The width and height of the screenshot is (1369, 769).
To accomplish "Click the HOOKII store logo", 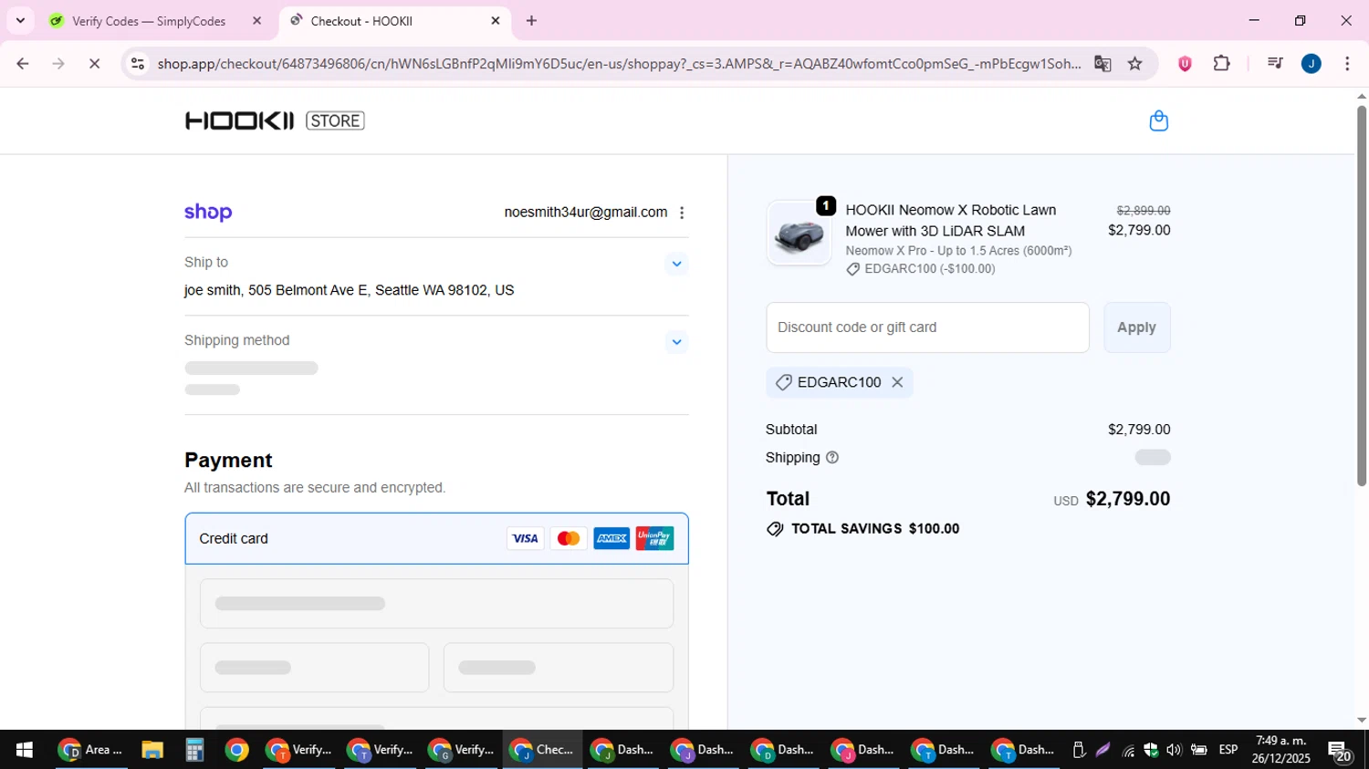I will tap(275, 120).
